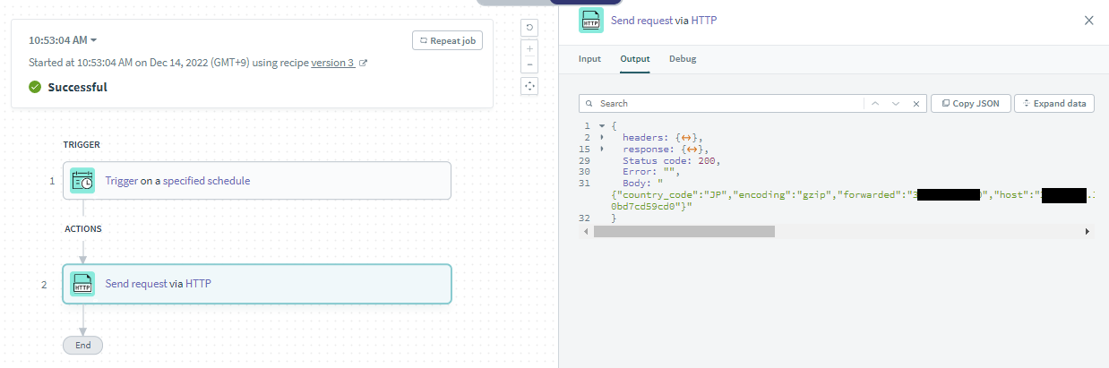Click the 'Send request via HTTP' panel title
Screen dimensions: 1109x368
664,21
